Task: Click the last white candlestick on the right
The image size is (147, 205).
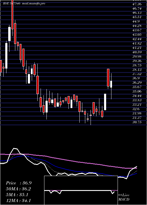Action: pos(111,84)
